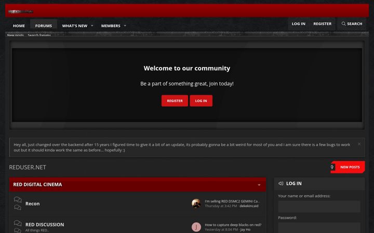Image resolution: width=374 pixels, height=233 pixels.
Task: Open the 'I'm selling RED DSMC2 GEMINI' thread
Action: pos(232,201)
